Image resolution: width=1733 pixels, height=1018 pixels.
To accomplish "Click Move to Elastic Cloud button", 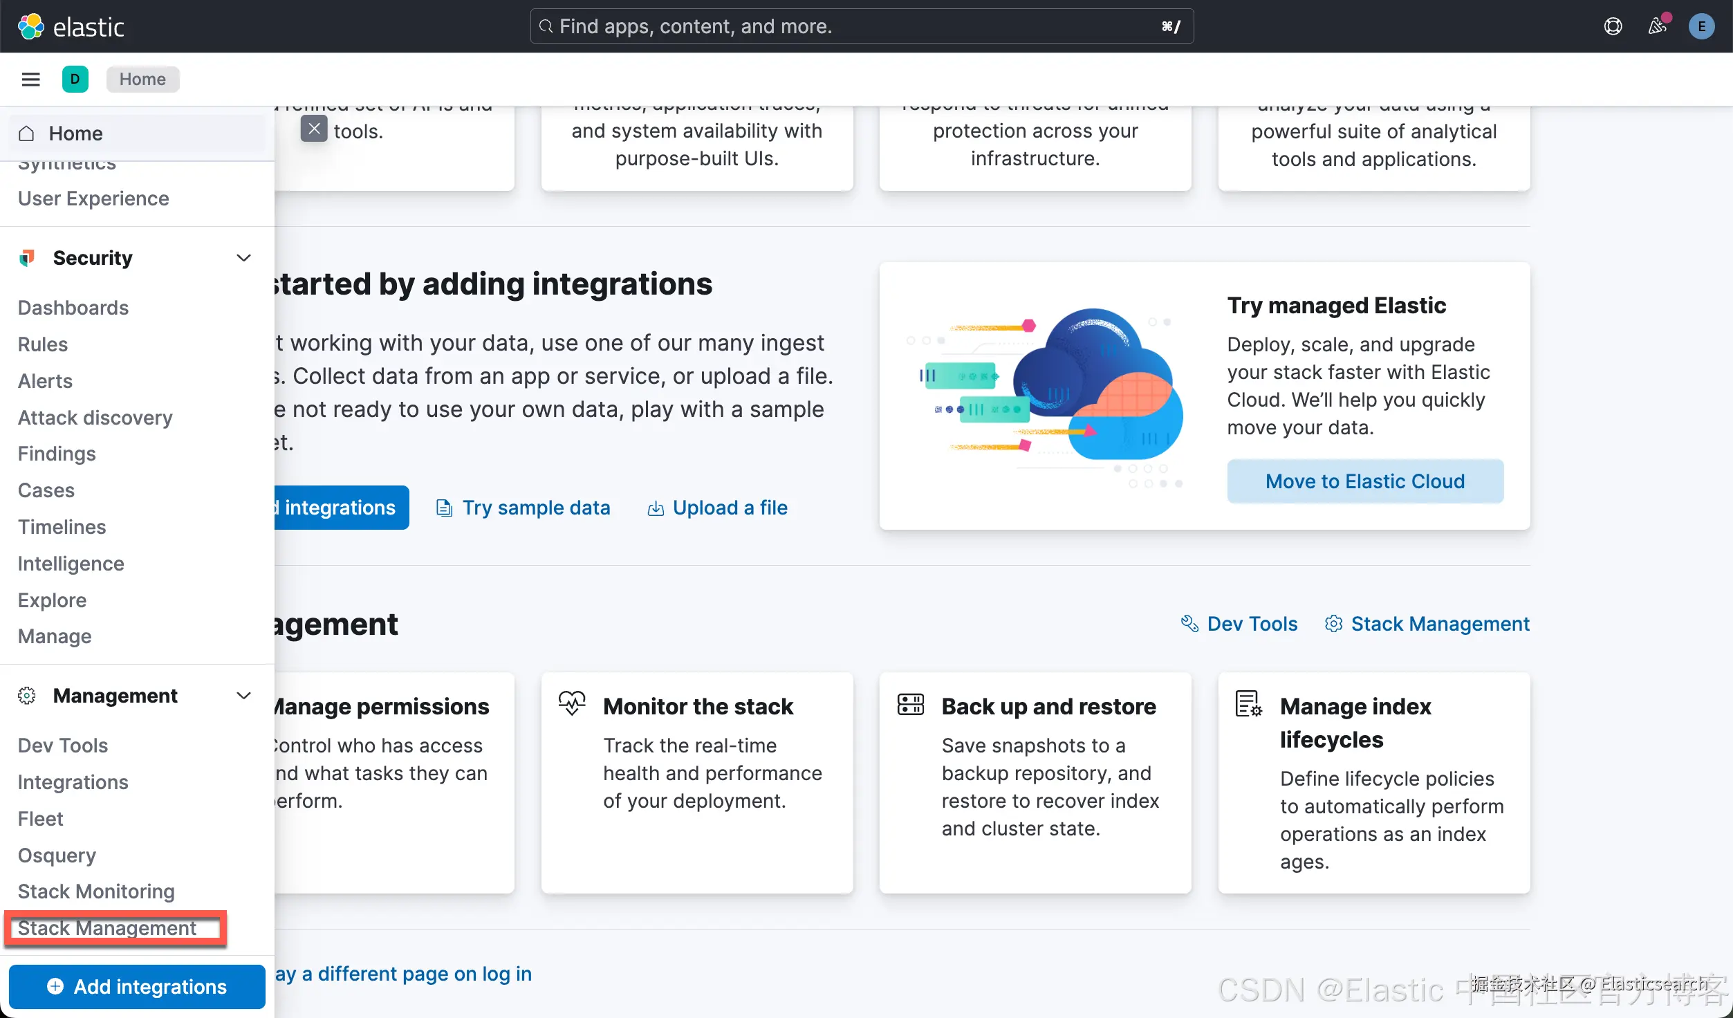I will (1364, 481).
